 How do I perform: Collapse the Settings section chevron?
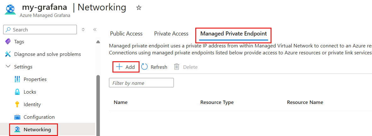8,67
